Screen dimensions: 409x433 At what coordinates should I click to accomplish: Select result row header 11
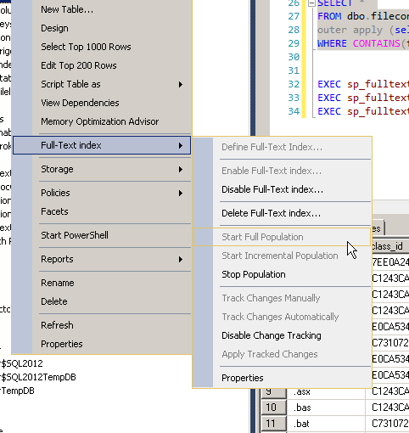(x=273, y=424)
